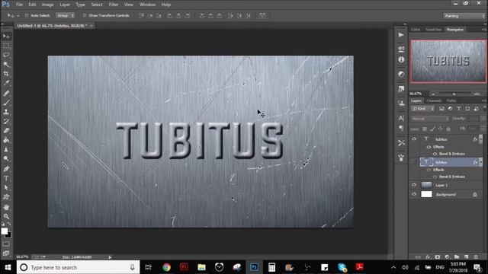Switch to the Swatches tab
Viewport: 488px width, 274px height.
pos(434,30)
